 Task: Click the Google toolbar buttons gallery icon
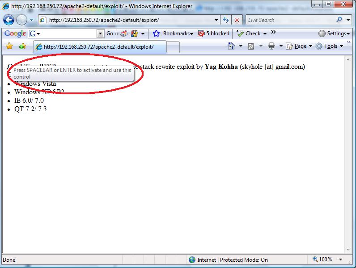(135, 34)
